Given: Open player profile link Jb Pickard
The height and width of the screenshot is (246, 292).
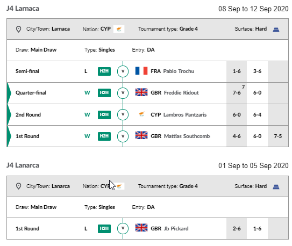Looking at the screenshot, I should pyautogui.click(x=176, y=228).
